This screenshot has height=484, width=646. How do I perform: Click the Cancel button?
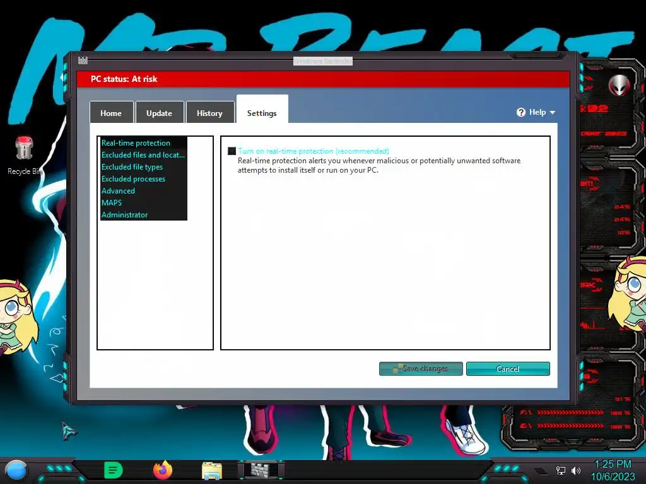(x=508, y=368)
